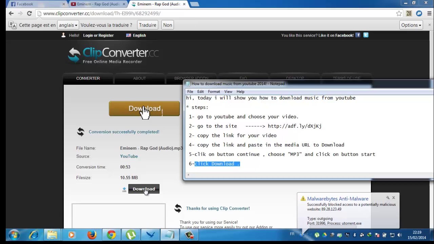Click the Twitter bird icon in the header
434x244 pixels.
[x=366, y=35]
